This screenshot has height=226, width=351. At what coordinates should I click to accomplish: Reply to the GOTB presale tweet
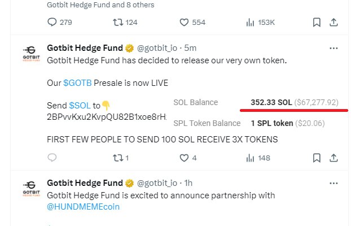[x=52, y=158]
